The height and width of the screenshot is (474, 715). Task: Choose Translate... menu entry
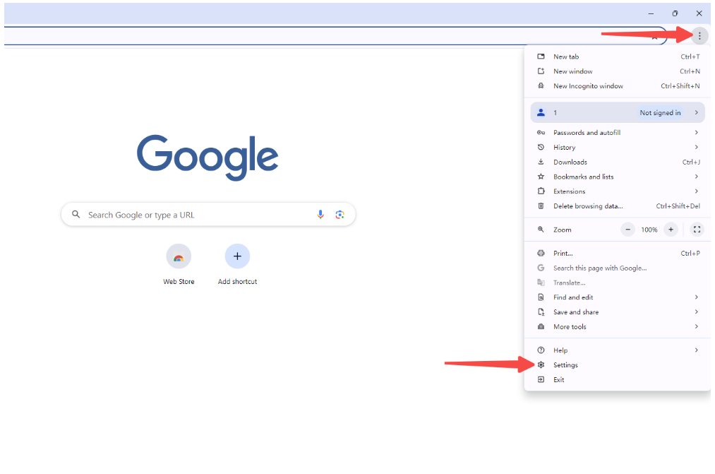point(618,283)
